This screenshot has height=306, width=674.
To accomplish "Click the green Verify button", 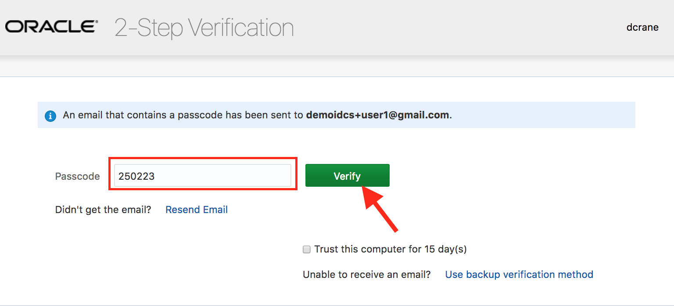I will tap(347, 176).
